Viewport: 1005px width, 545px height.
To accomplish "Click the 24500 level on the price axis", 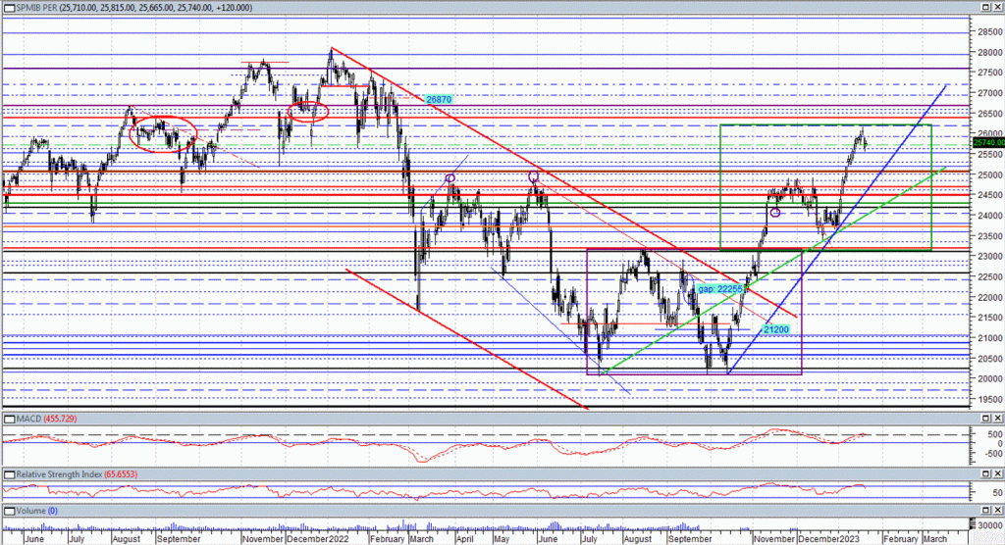I will pos(990,195).
